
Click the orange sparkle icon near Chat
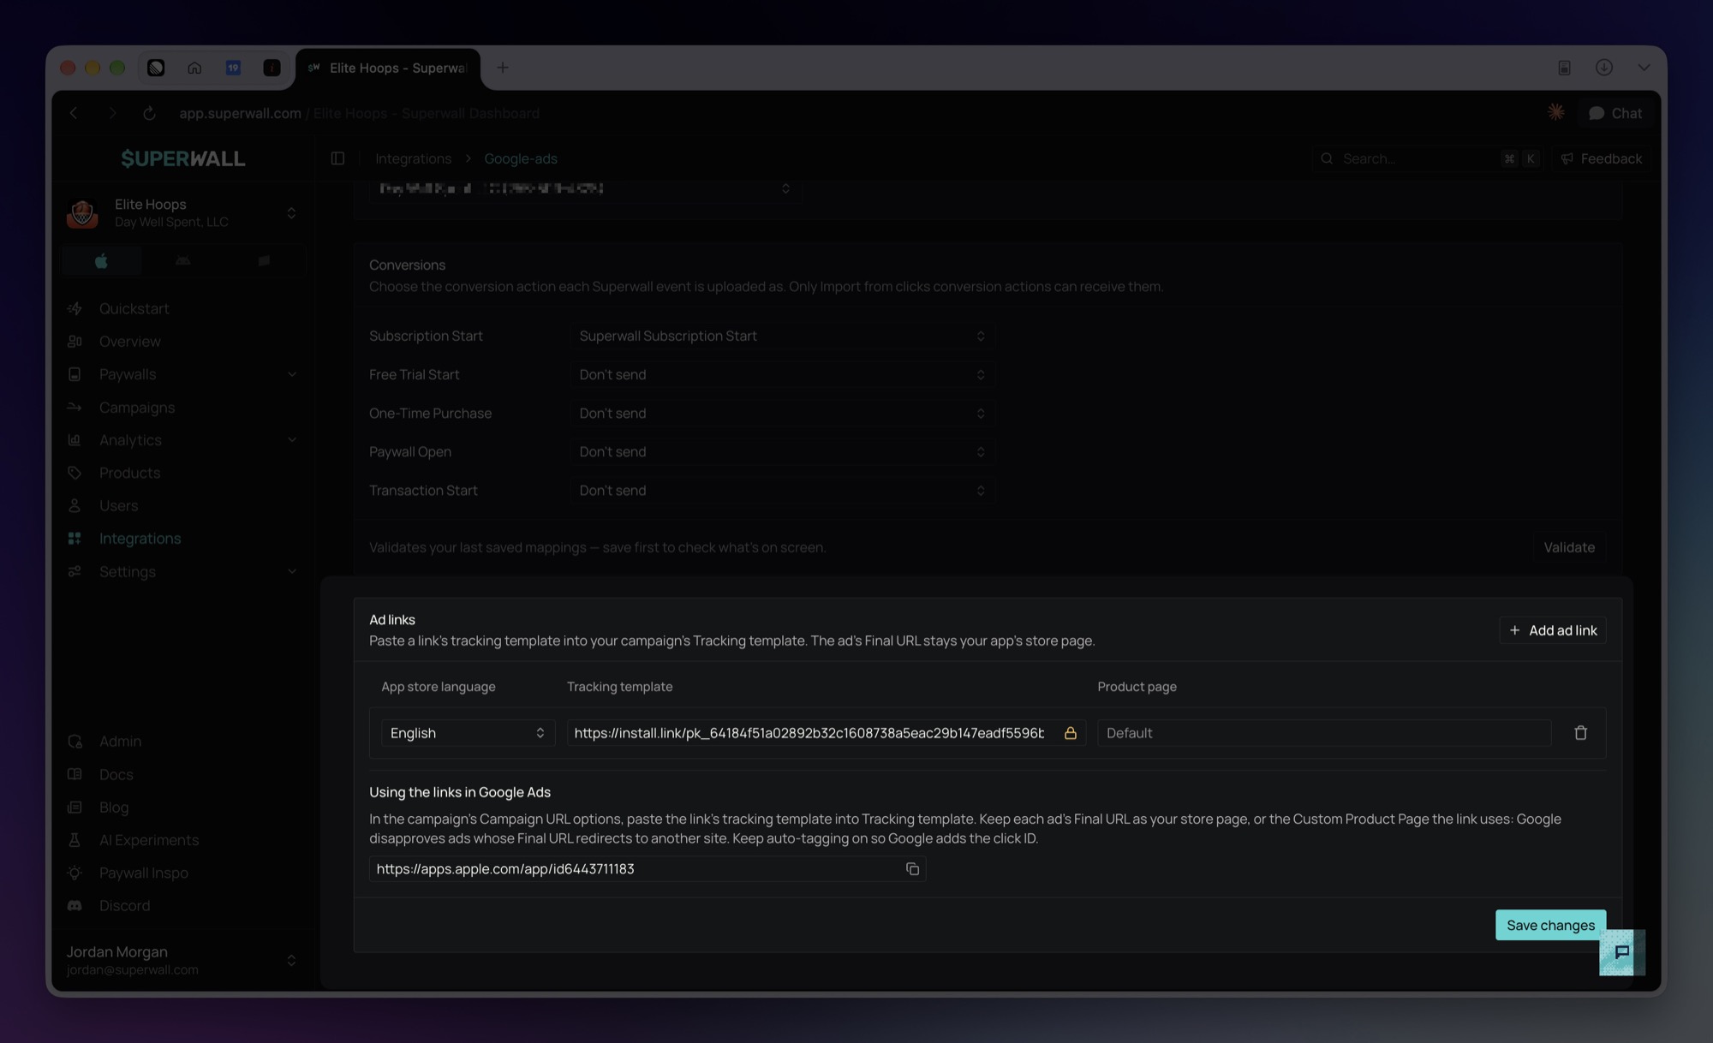1556,112
